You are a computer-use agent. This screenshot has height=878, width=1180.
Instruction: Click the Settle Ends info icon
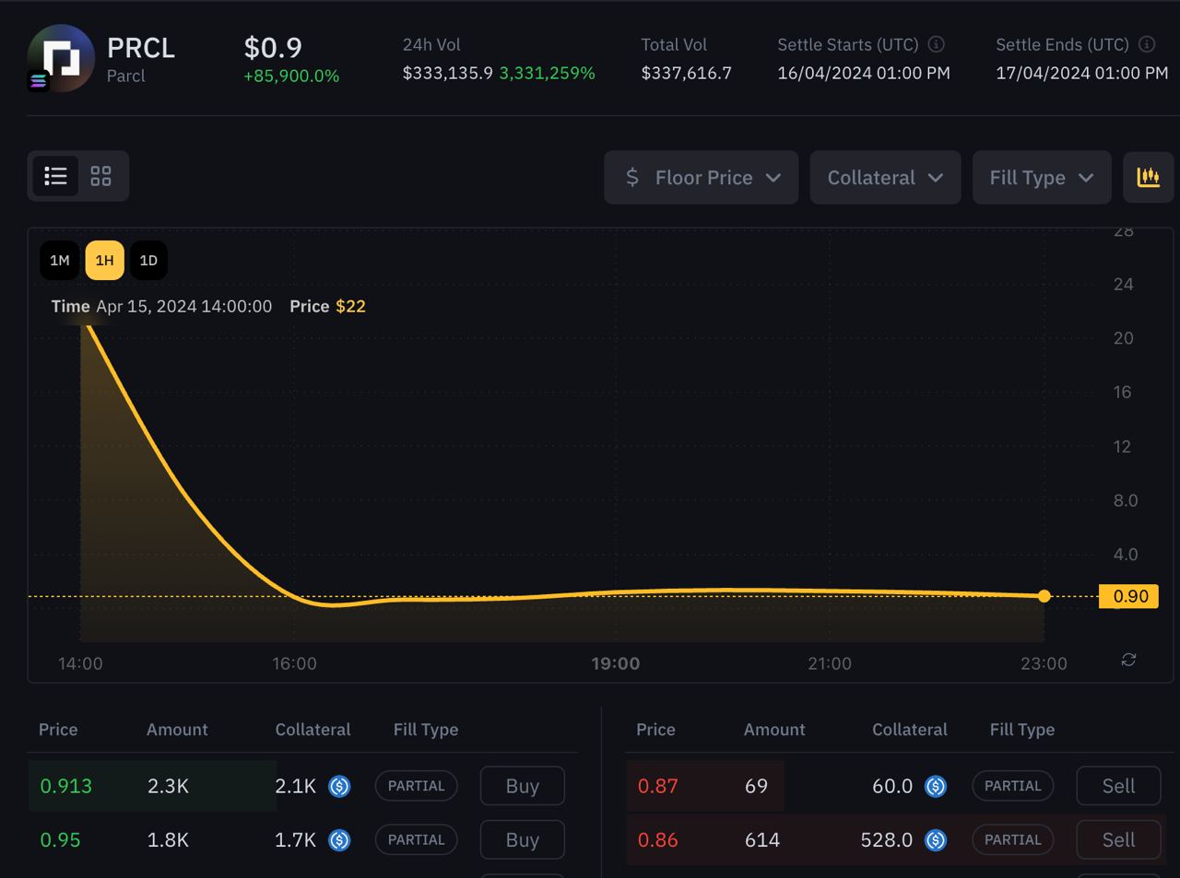[x=1147, y=44]
